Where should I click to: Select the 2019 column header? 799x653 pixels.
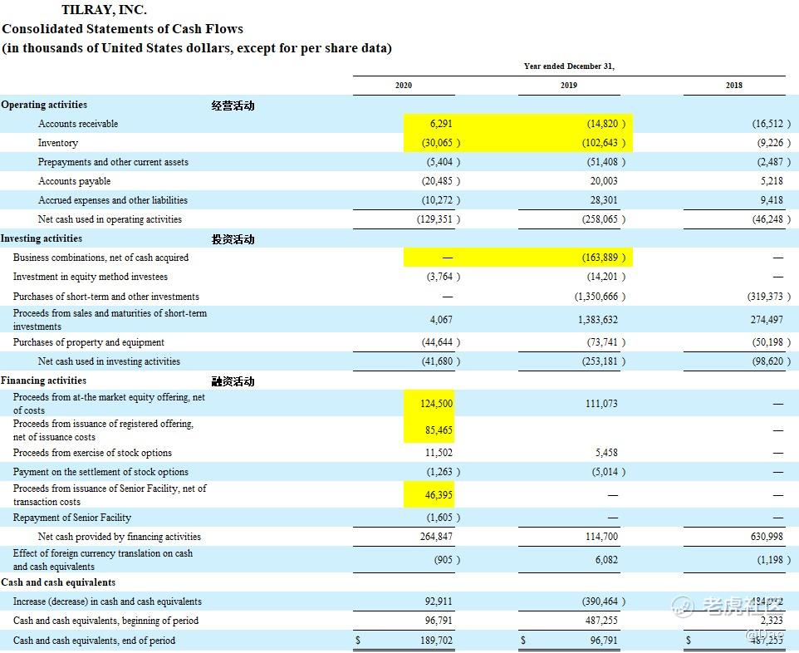[x=569, y=85]
